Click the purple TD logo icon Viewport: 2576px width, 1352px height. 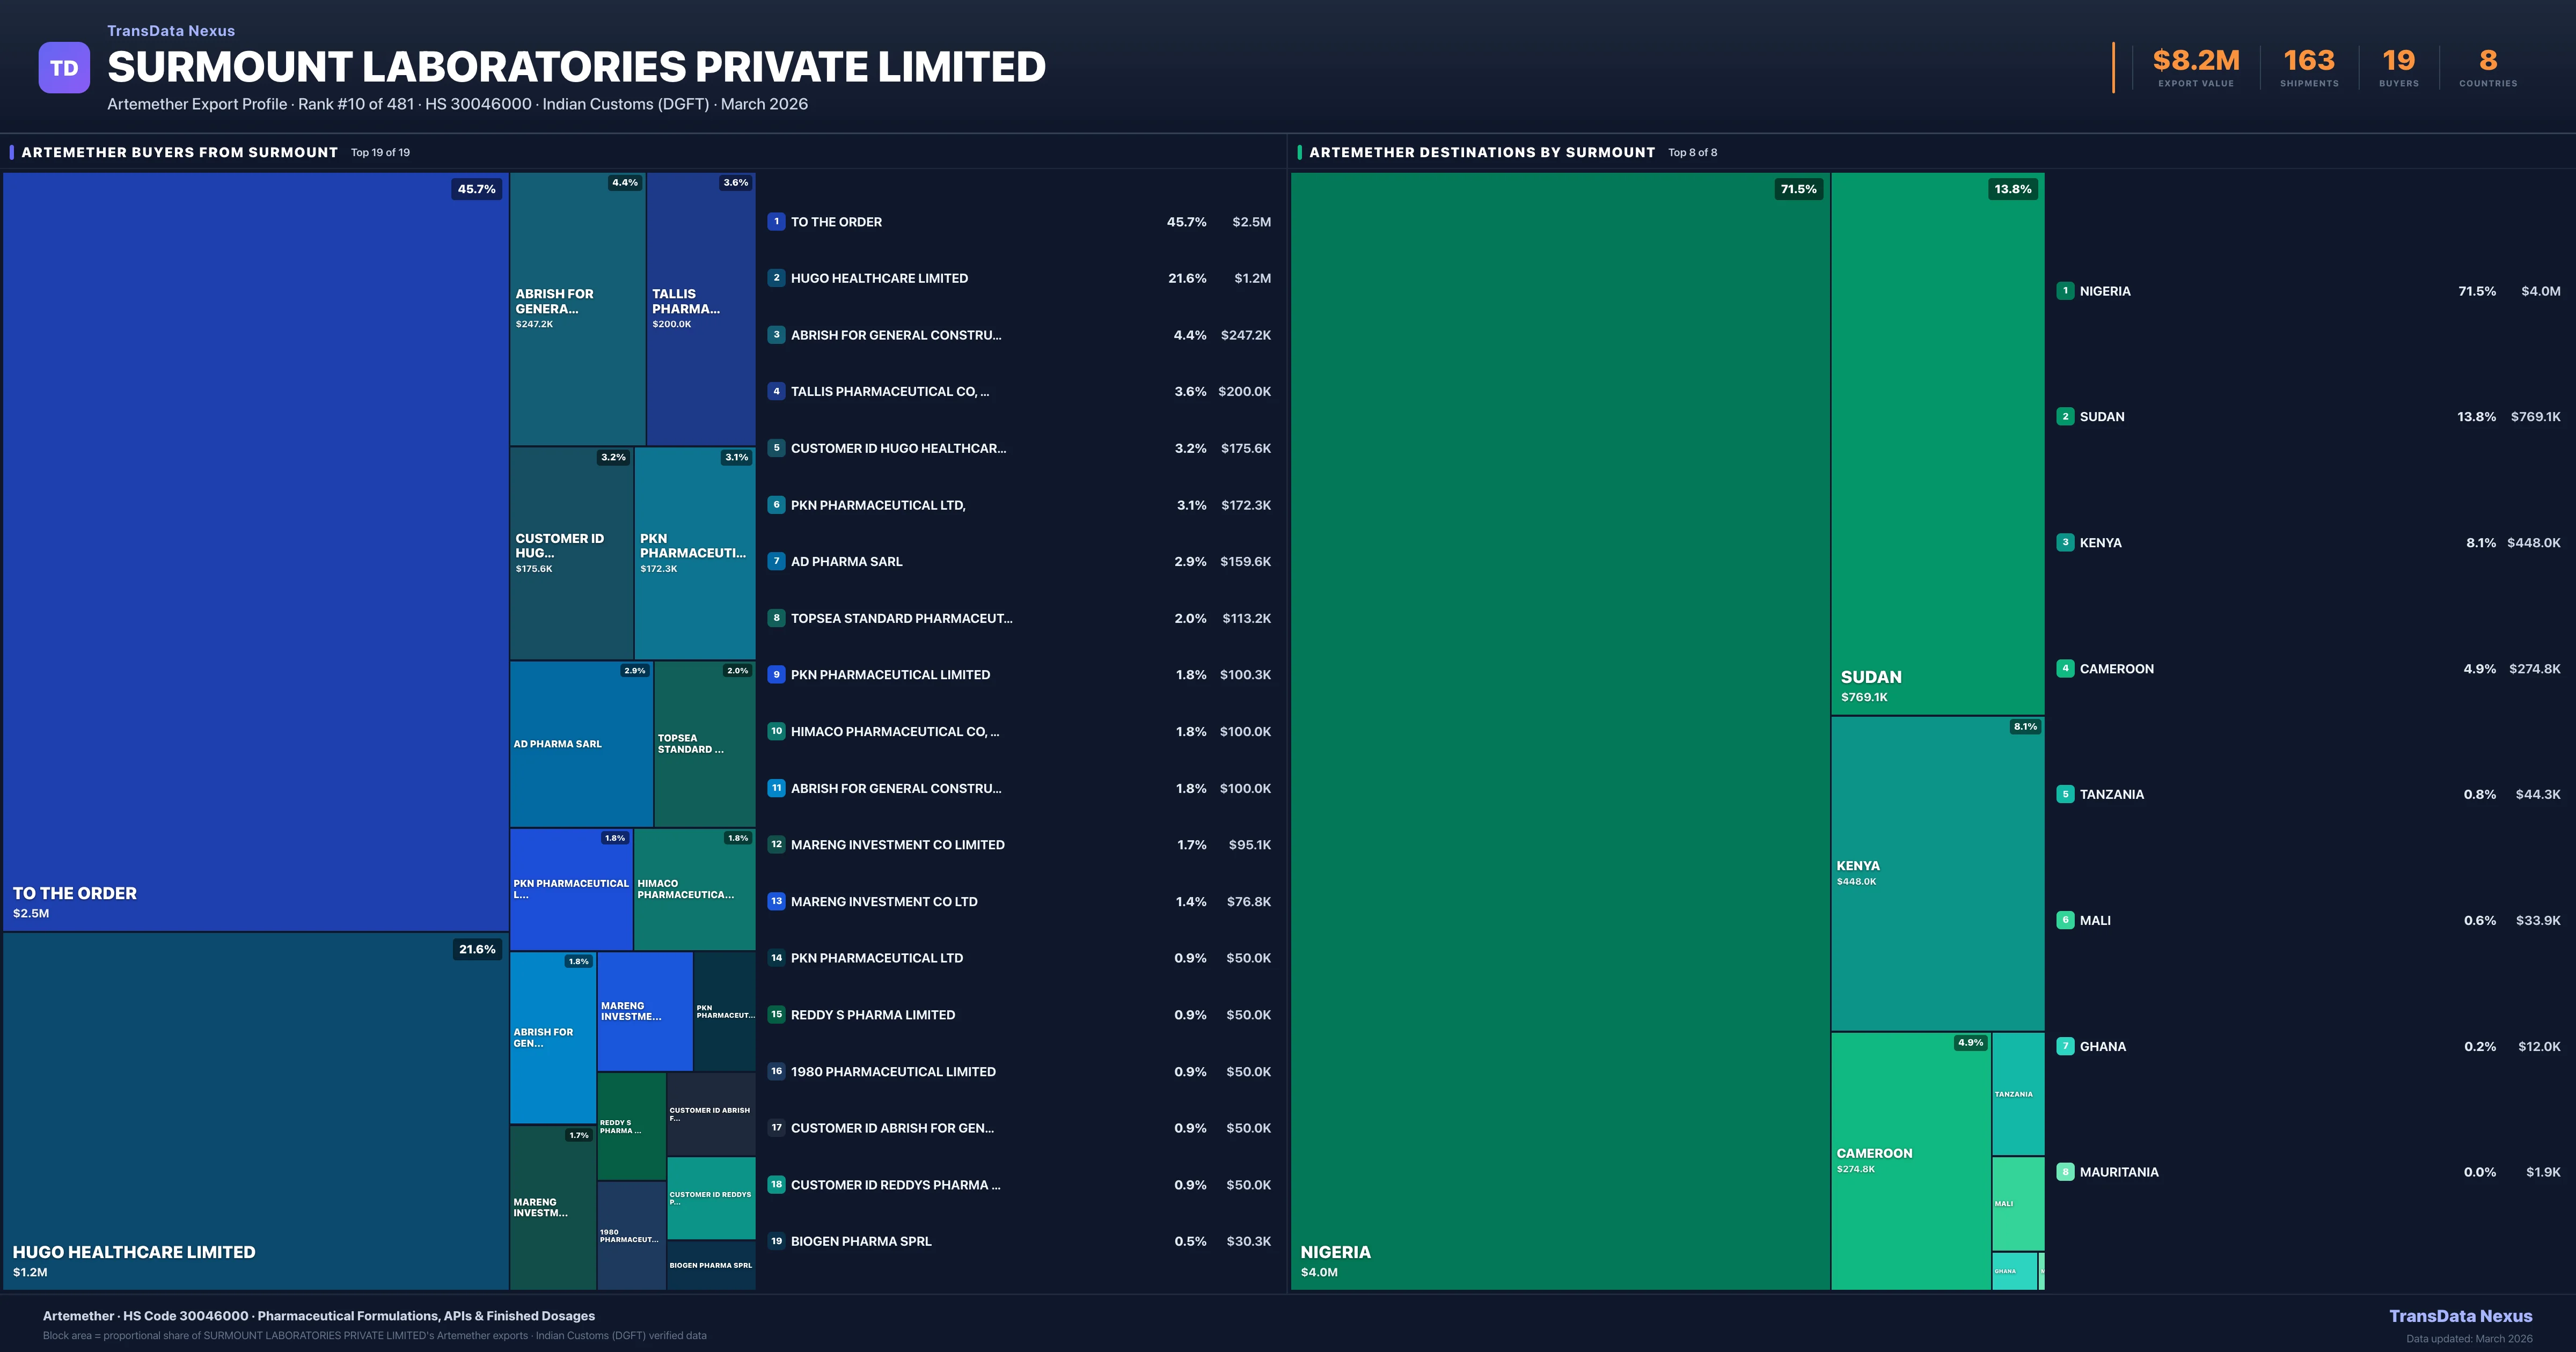pyautogui.click(x=64, y=68)
